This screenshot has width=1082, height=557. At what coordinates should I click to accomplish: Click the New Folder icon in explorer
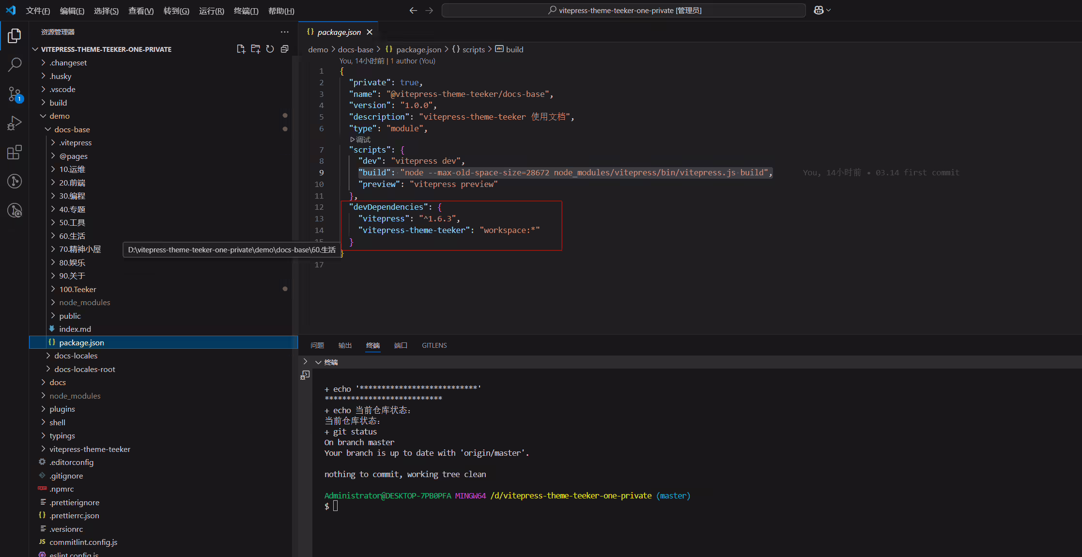click(x=255, y=49)
